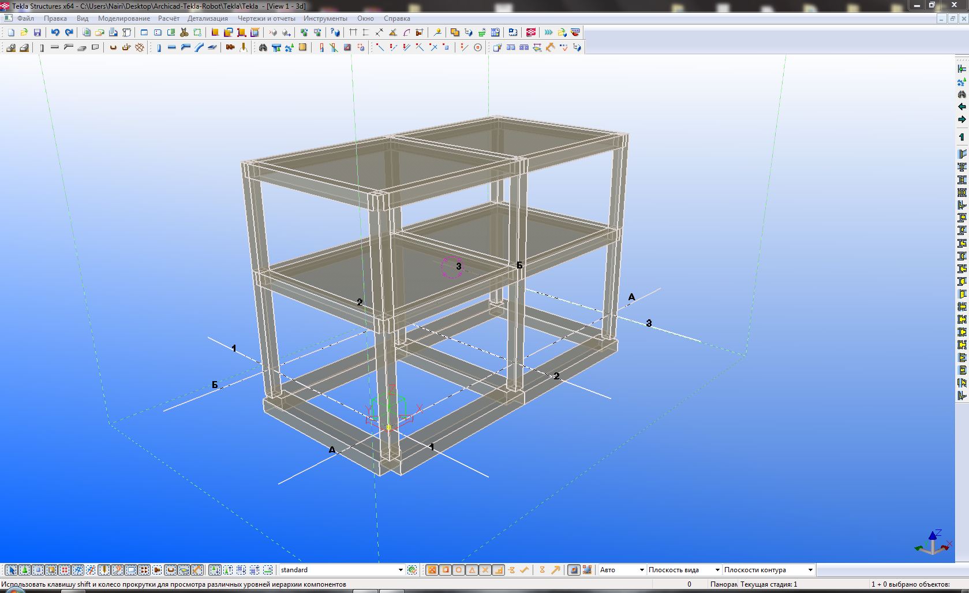
Task: Click grid label 3 in the model view
Action: pyautogui.click(x=649, y=323)
